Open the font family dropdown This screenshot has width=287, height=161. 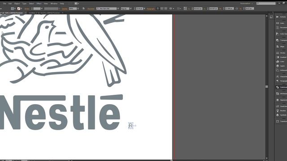pyautogui.click(x=118, y=8)
